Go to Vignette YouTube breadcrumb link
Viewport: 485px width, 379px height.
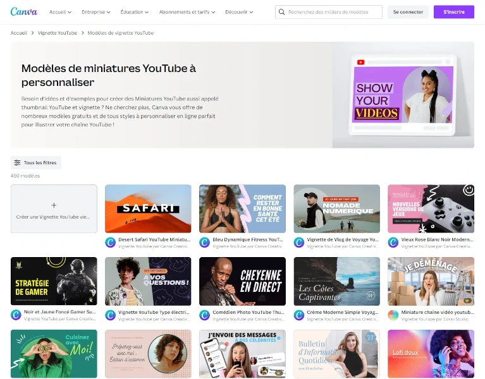tap(58, 33)
